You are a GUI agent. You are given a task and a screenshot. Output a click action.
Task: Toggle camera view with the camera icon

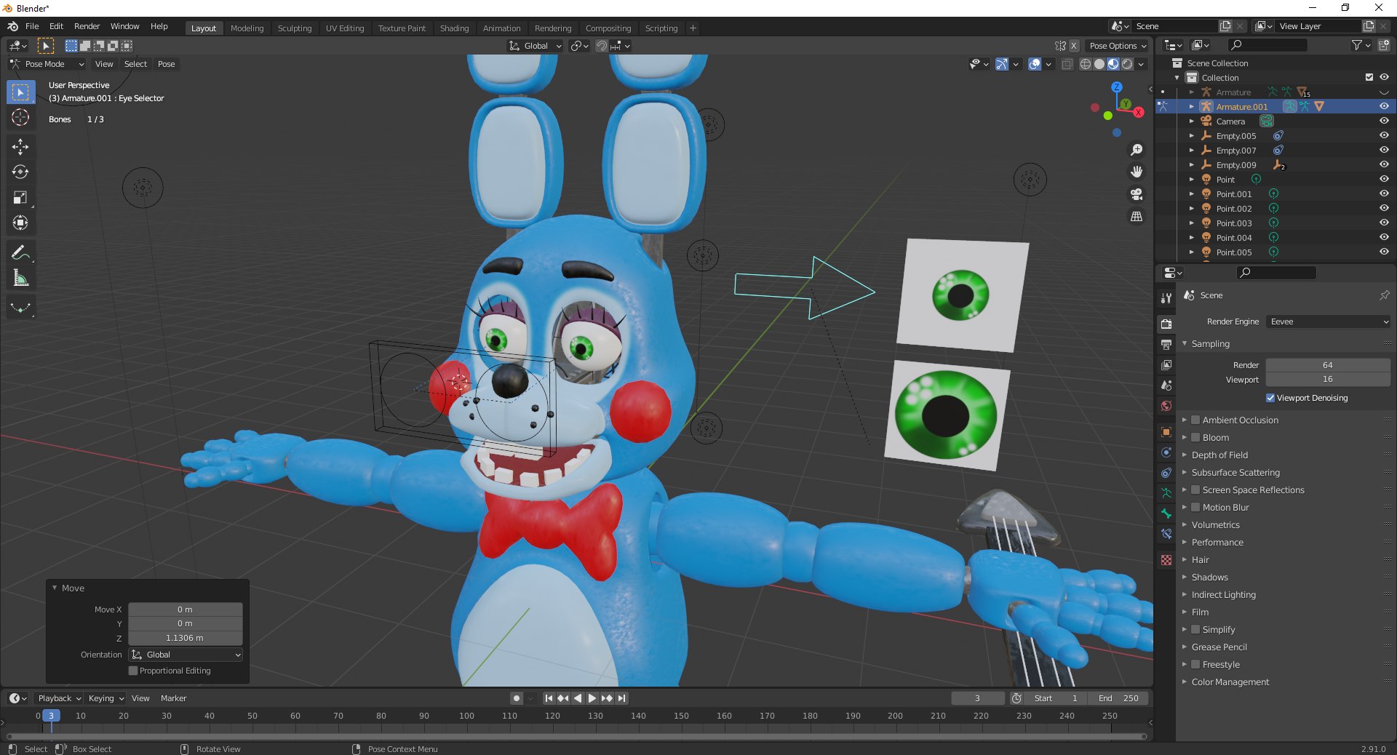pos(1136,195)
